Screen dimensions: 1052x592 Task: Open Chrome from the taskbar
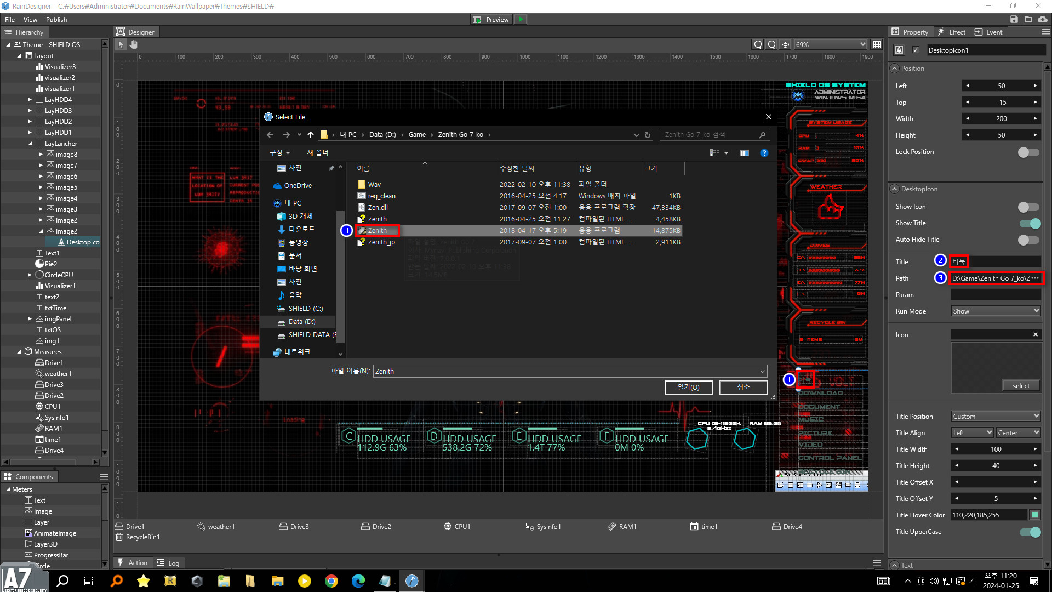pyautogui.click(x=331, y=580)
